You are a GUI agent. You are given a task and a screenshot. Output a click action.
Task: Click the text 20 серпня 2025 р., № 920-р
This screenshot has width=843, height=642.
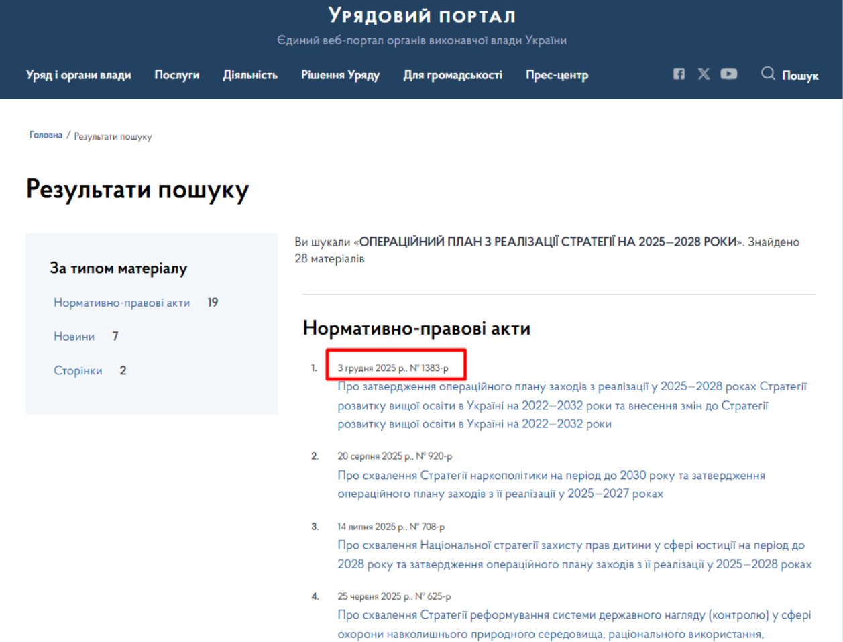click(395, 456)
